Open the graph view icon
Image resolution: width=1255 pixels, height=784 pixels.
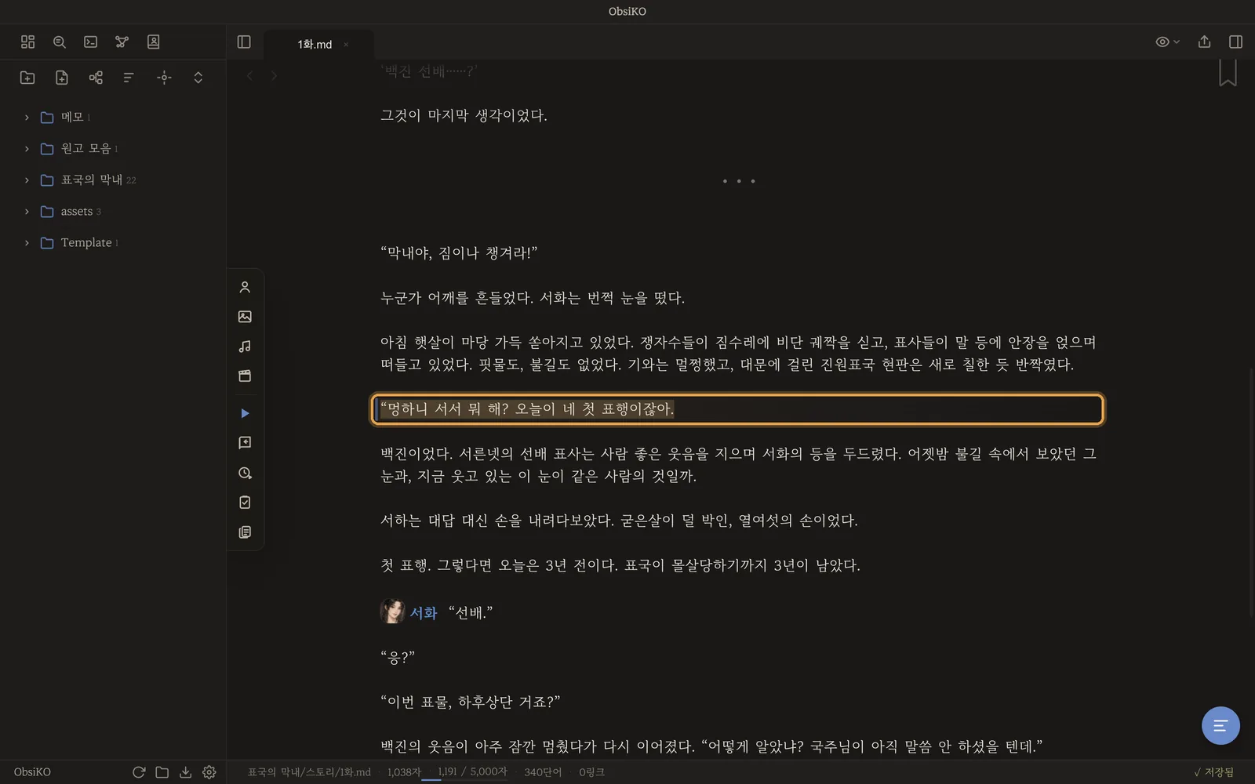(122, 42)
